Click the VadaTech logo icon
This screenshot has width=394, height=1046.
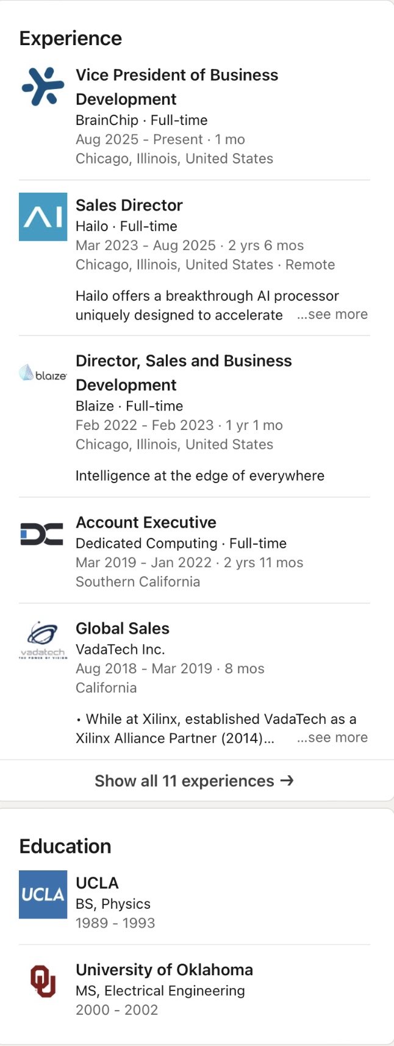click(x=43, y=640)
